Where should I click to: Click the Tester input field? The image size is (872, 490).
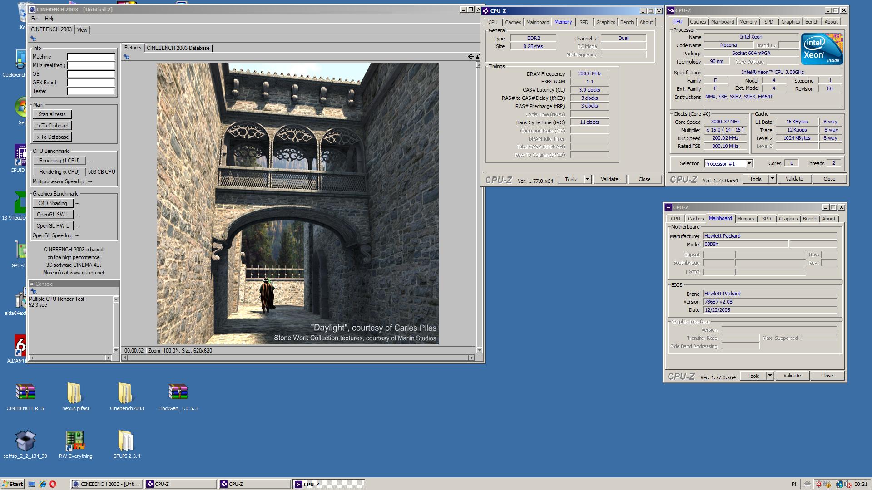click(x=91, y=91)
